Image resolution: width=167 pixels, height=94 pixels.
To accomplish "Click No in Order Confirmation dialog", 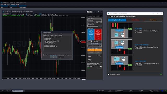I will pyautogui.click(x=61, y=57).
